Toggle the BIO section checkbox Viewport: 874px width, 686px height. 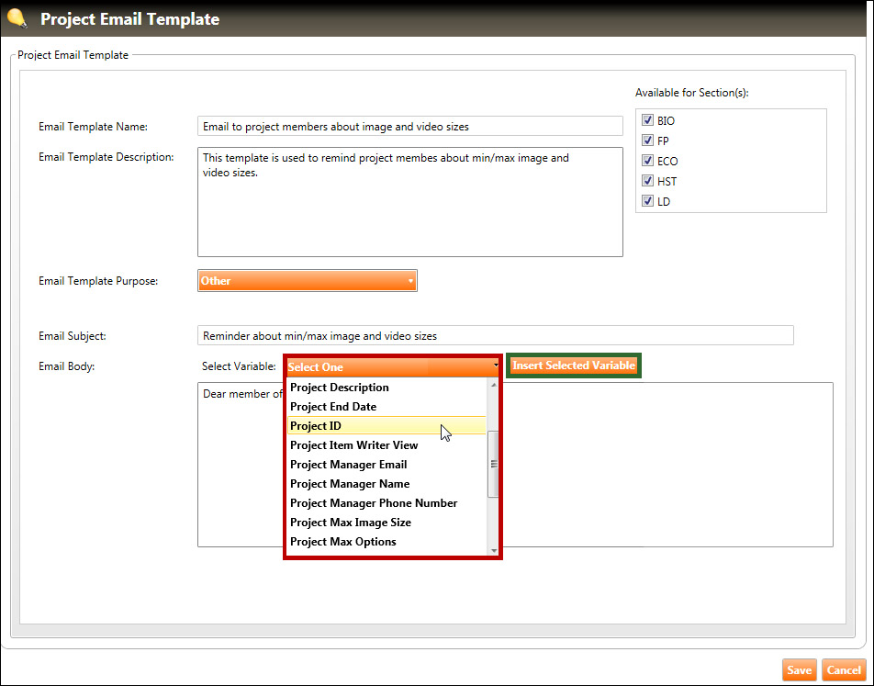pos(648,120)
